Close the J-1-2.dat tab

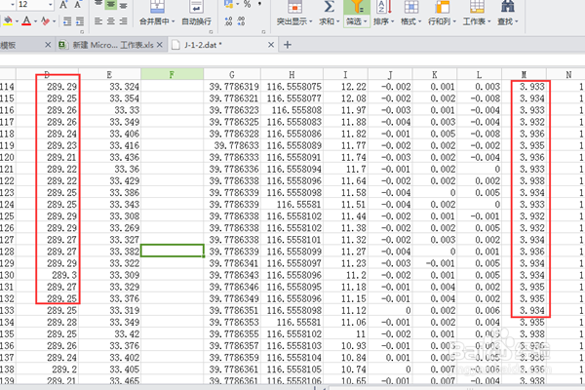coord(271,45)
